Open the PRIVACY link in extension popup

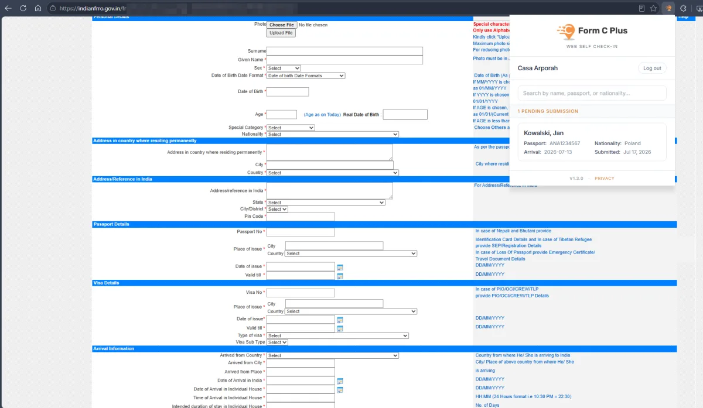click(x=605, y=178)
